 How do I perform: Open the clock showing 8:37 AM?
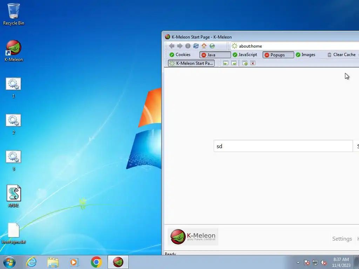pyautogui.click(x=341, y=262)
